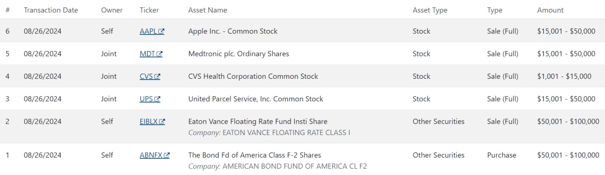Image resolution: width=605 pixels, height=175 pixels.
Task: Open the EIBLX ticker link
Action: (x=152, y=121)
